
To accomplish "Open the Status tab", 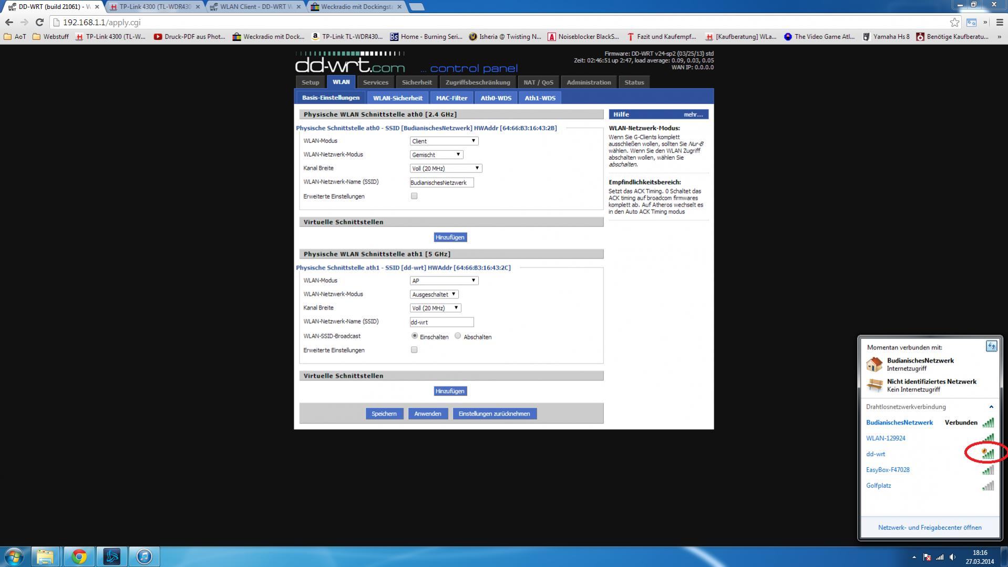I will [x=634, y=82].
